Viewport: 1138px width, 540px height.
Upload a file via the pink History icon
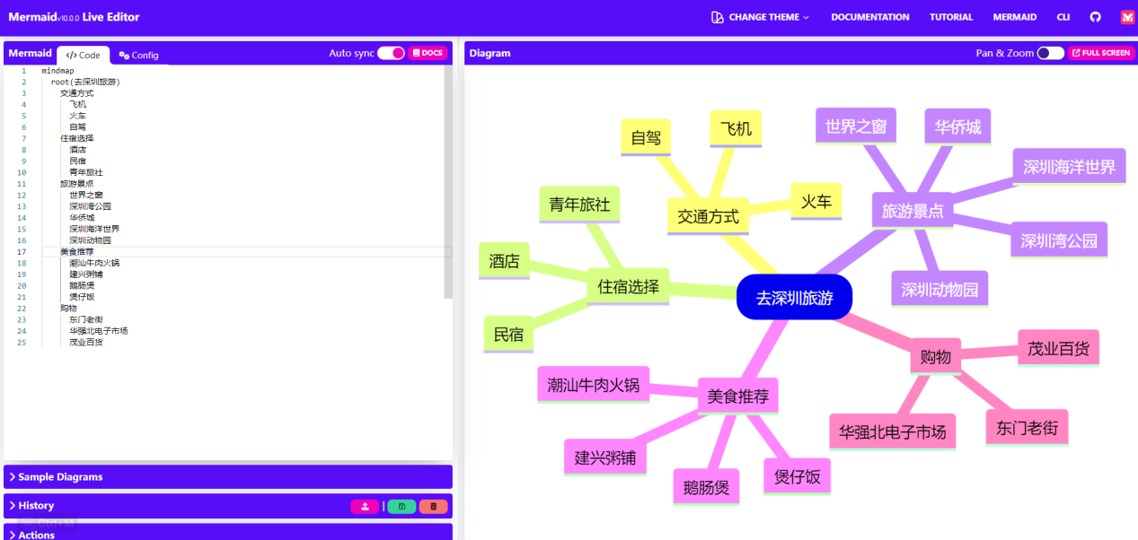coord(365,506)
